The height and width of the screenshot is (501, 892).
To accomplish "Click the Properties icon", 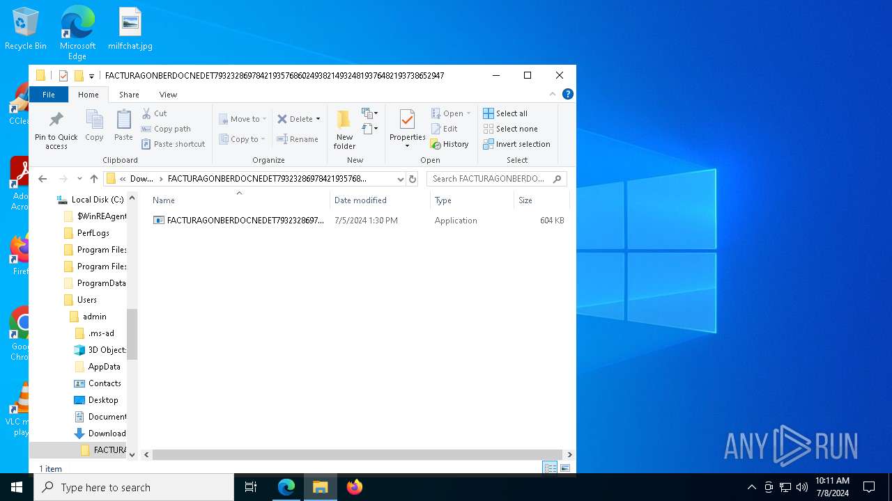I will coord(407,120).
